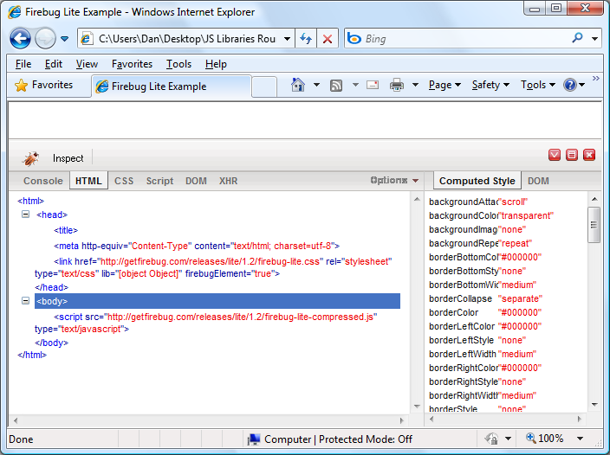Select the highlighted body tag row
This screenshot has width=610, height=455.
[217, 301]
